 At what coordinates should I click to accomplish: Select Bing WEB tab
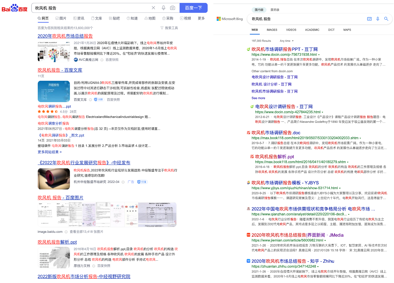(x=254, y=30)
